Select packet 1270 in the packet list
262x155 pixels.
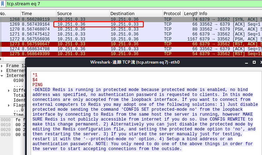[106, 29]
